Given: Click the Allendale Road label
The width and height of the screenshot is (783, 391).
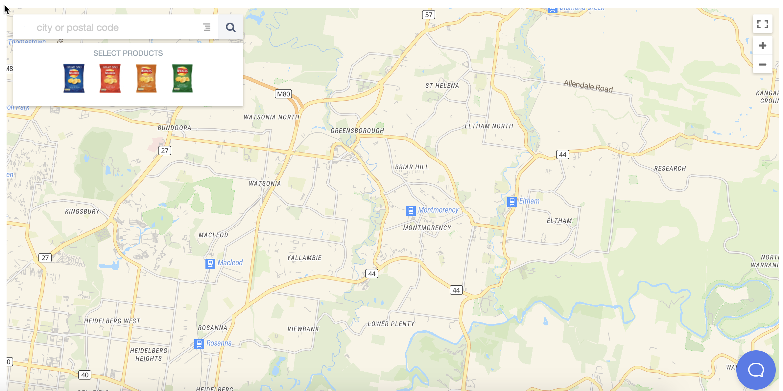Looking at the screenshot, I should (588, 86).
